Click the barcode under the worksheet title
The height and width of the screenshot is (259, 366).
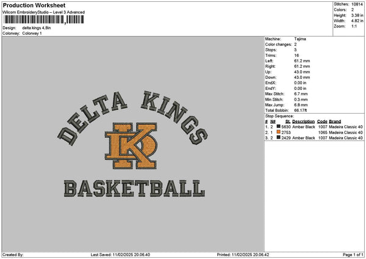pos(43,20)
